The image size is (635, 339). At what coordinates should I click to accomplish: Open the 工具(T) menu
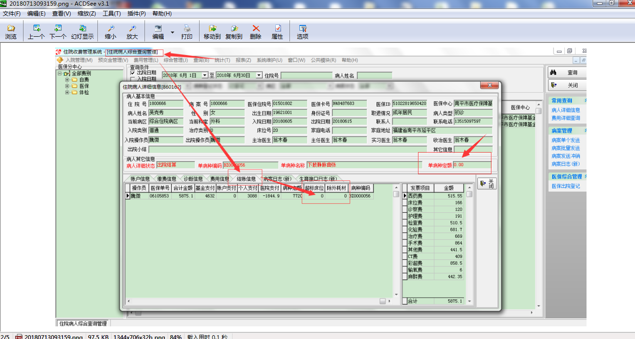pyautogui.click(x=112, y=14)
